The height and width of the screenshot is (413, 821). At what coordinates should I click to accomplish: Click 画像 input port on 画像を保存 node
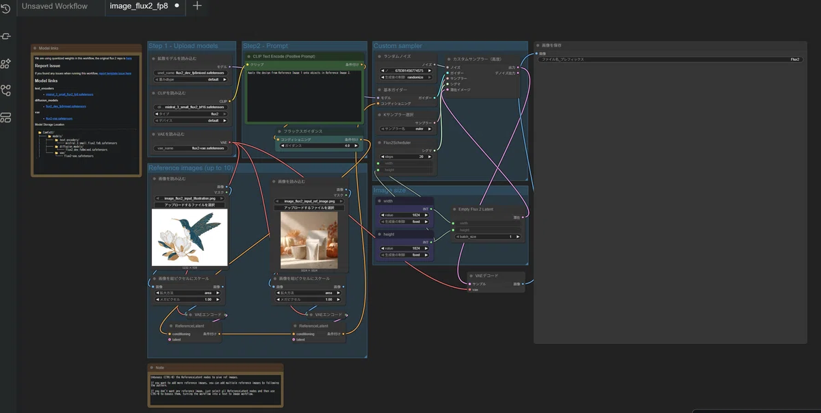click(537, 53)
